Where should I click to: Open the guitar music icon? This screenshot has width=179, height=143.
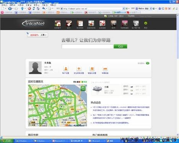pos(69,23)
